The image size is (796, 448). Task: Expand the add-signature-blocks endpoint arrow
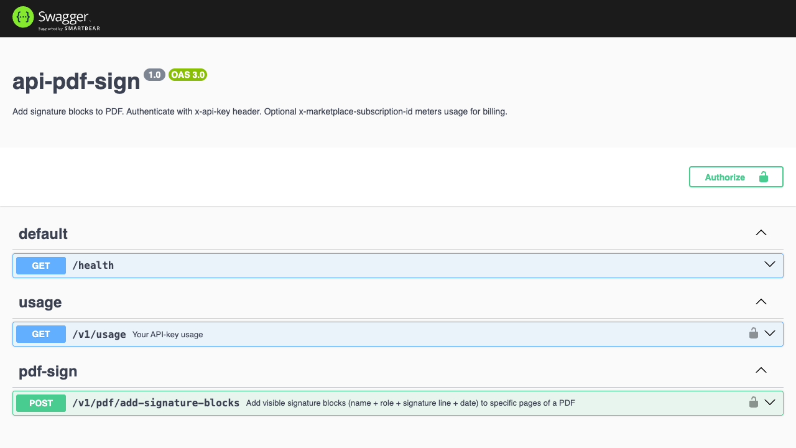tap(770, 402)
